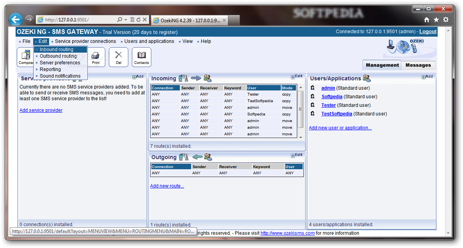Viewport: 463px width, 248px height.
Task: Open the TestSoftpedia user link
Action: coord(337,114)
